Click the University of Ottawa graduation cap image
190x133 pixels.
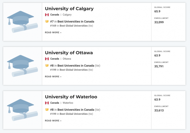[23, 66]
